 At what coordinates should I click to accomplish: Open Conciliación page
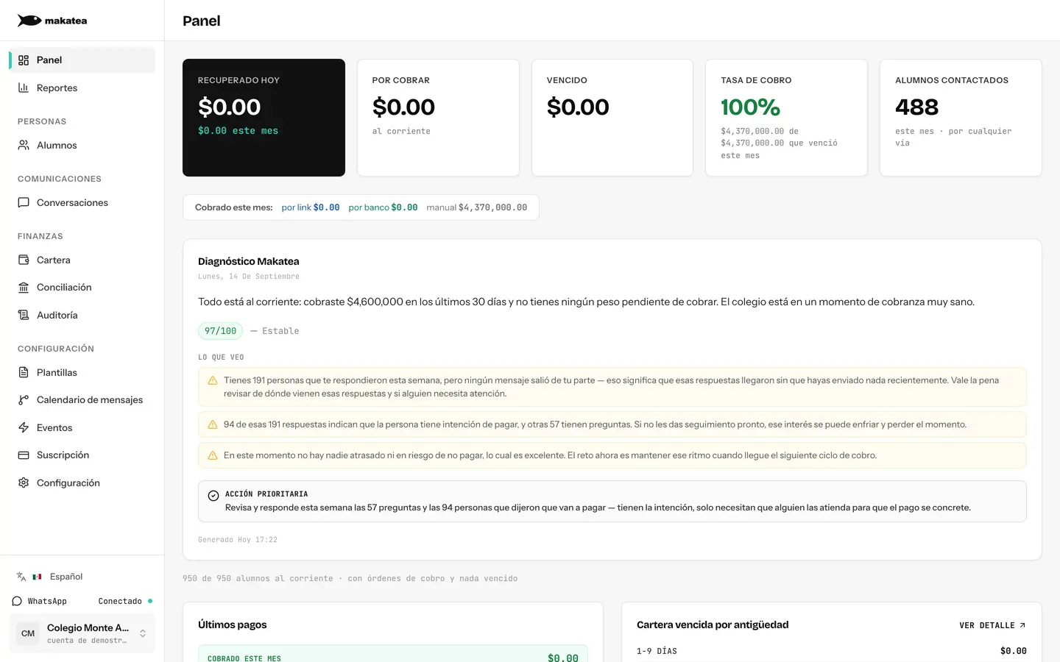(x=82, y=288)
